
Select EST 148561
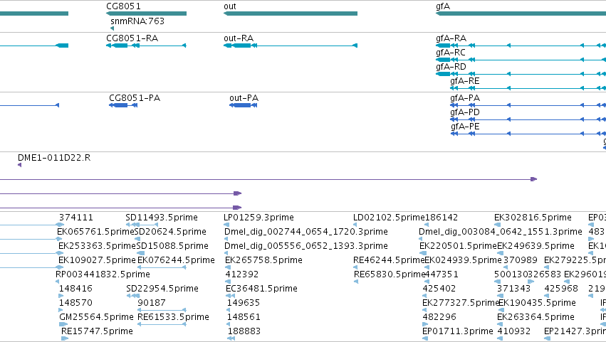pyautogui.click(x=244, y=318)
